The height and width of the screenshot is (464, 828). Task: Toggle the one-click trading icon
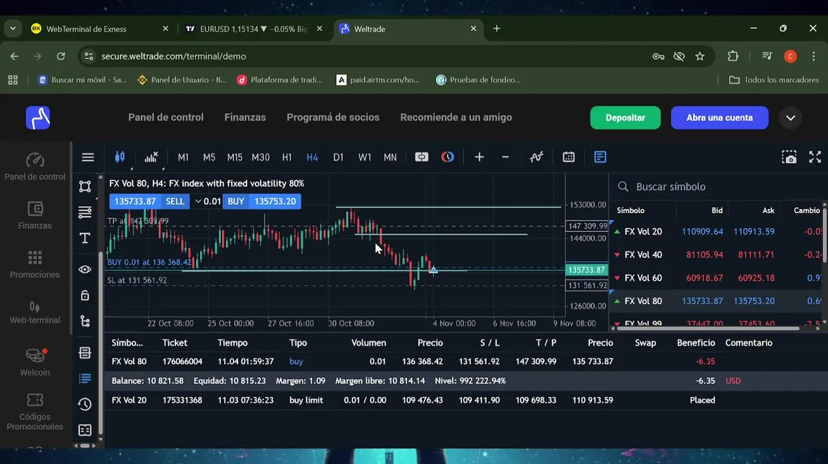(421, 157)
